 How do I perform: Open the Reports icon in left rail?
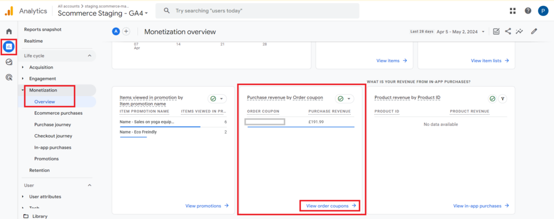click(9, 47)
